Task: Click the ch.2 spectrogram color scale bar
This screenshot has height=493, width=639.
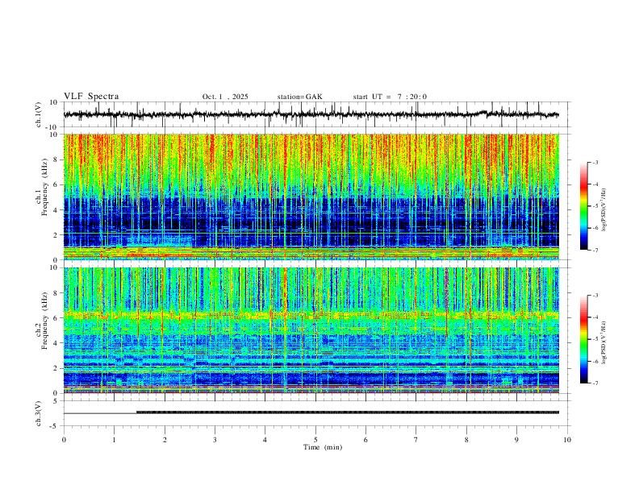Action: point(583,339)
